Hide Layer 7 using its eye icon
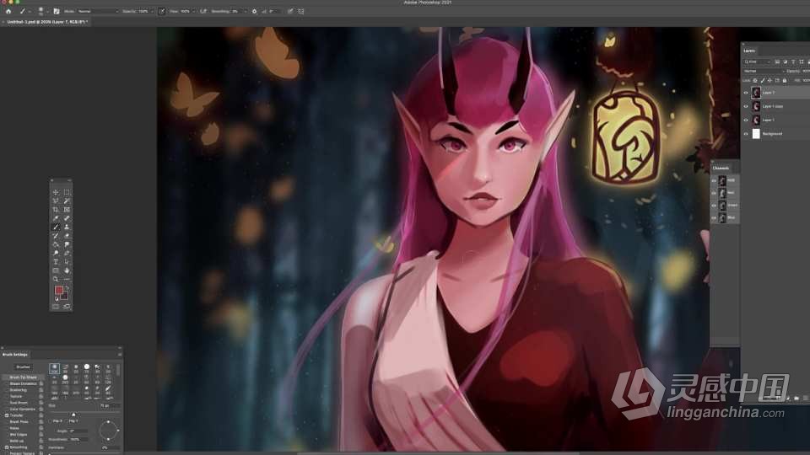Image resolution: width=810 pixels, height=455 pixels. pos(745,93)
